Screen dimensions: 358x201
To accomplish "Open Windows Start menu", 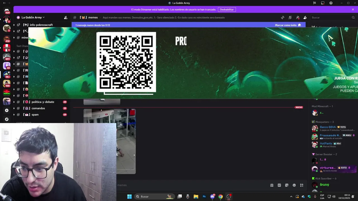I will click(x=129, y=197).
